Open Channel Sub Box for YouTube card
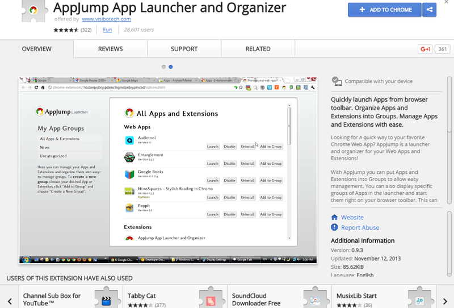454x308 pixels. pyautogui.click(x=71, y=297)
